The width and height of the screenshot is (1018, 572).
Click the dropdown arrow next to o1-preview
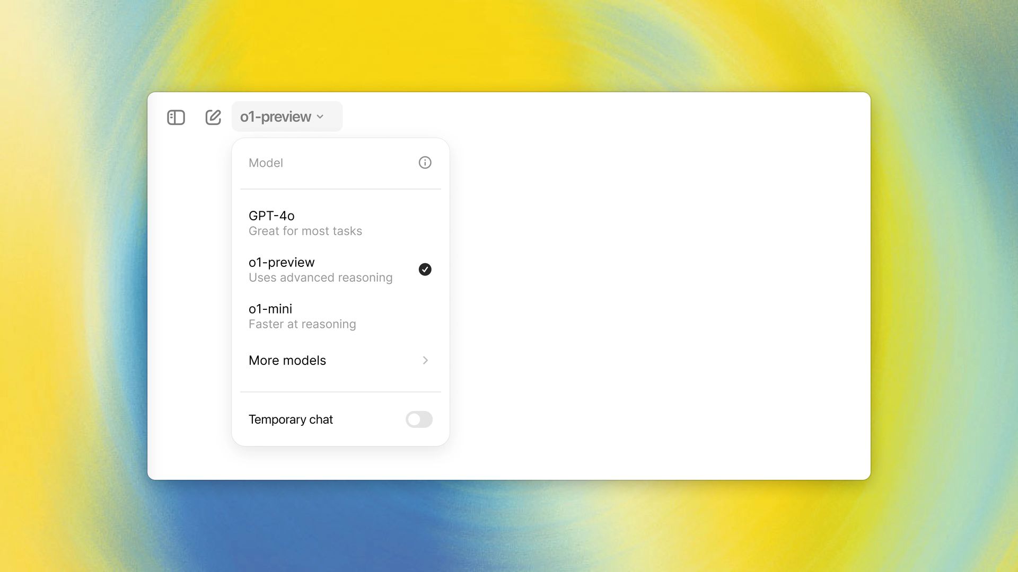click(321, 118)
